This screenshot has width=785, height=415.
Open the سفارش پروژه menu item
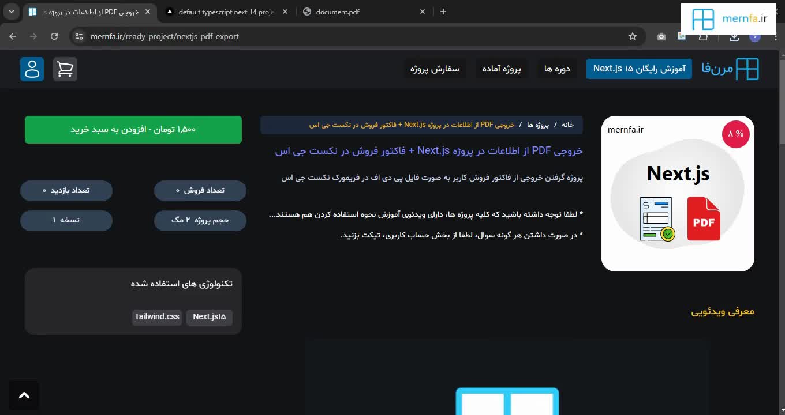pos(435,69)
